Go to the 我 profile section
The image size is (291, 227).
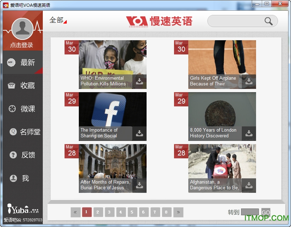[22, 178]
